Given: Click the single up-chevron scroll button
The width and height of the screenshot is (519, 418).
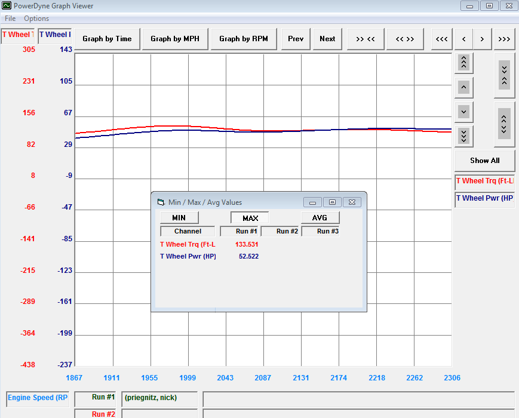Looking at the screenshot, I should click(464, 87).
